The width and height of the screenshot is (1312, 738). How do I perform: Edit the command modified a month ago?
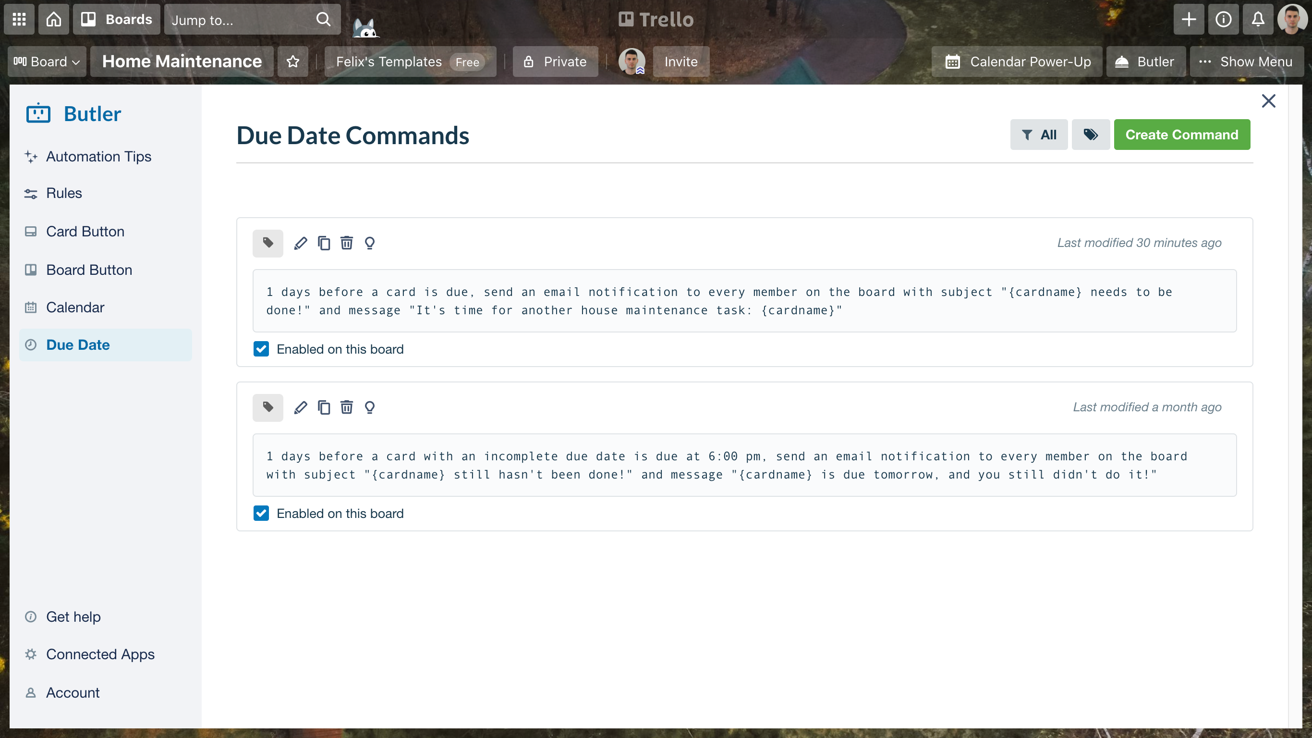301,407
